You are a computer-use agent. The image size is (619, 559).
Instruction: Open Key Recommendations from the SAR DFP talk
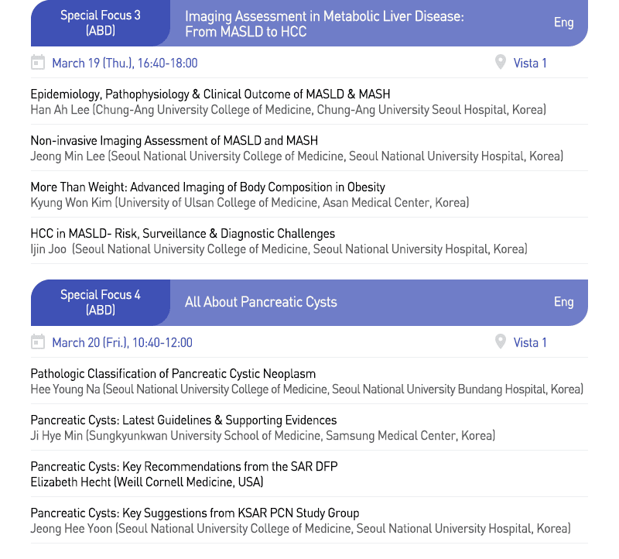[x=184, y=467]
